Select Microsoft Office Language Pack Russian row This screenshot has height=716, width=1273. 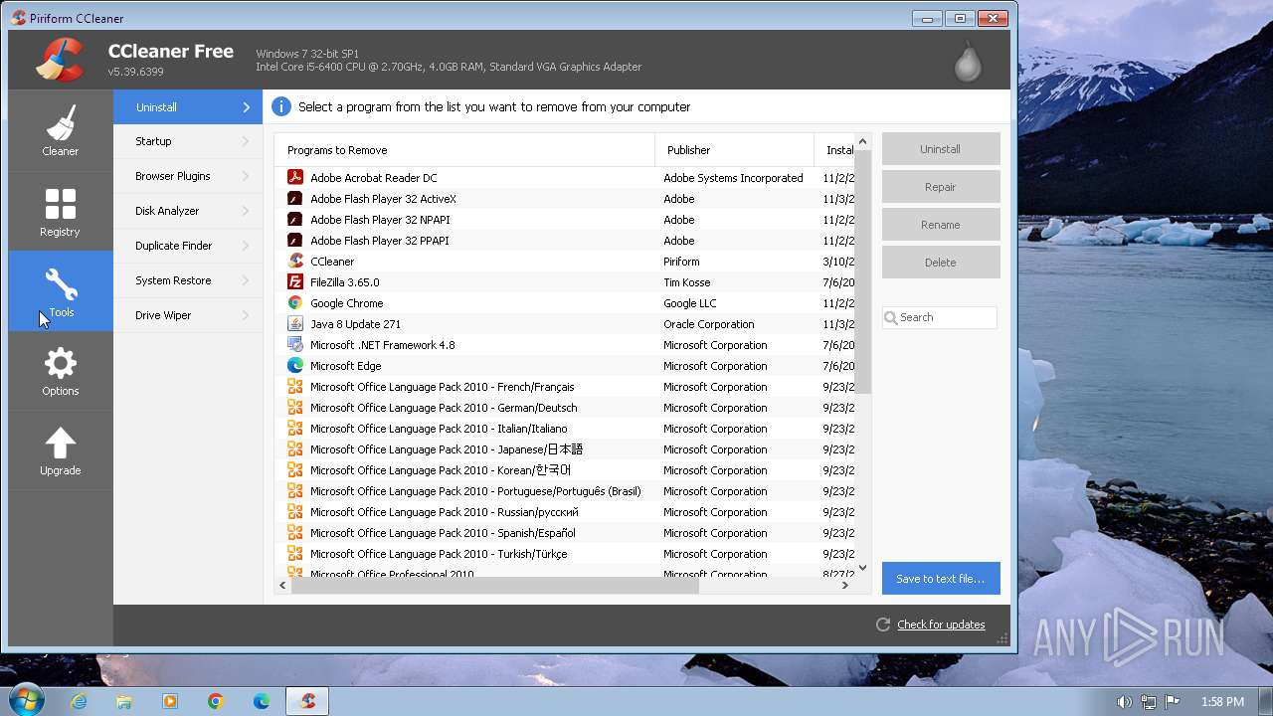(x=564, y=512)
